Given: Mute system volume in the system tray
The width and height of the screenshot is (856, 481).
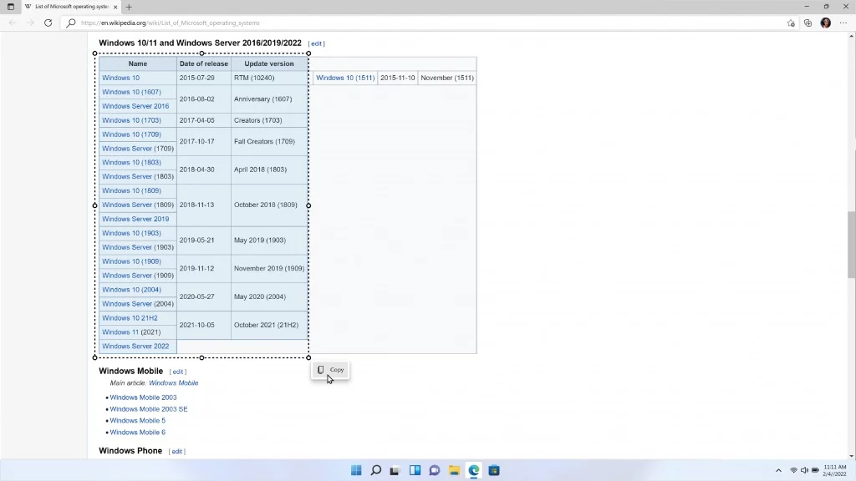Looking at the screenshot, I should [803, 470].
